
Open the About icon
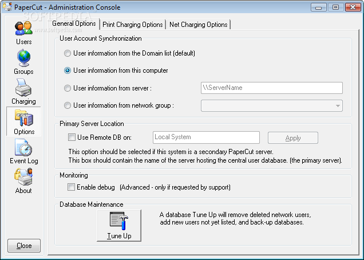(23, 177)
